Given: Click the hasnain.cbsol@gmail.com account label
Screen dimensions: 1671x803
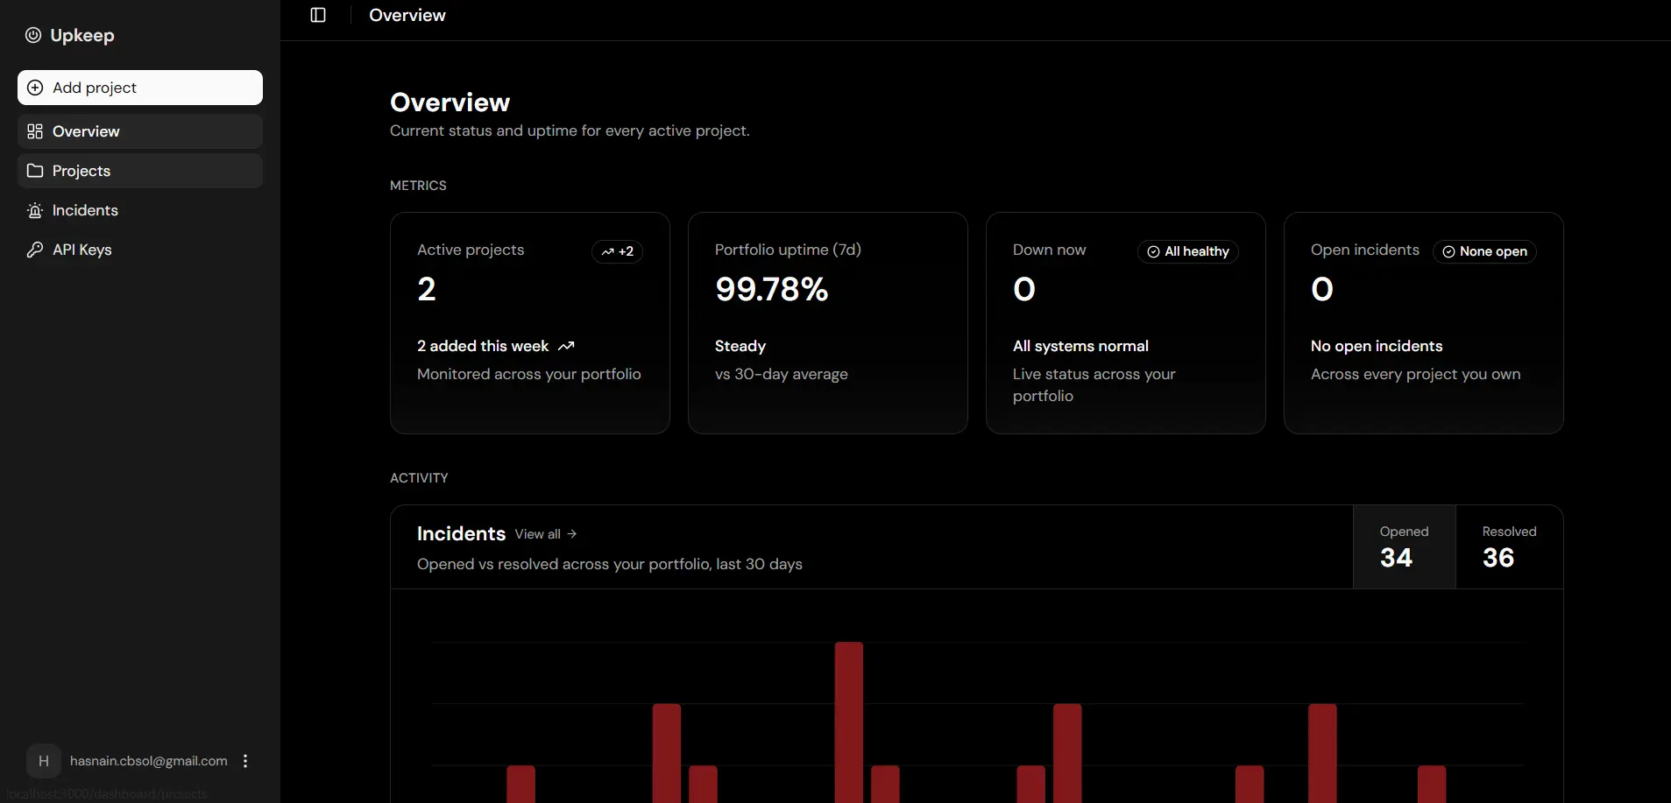Looking at the screenshot, I should (149, 761).
